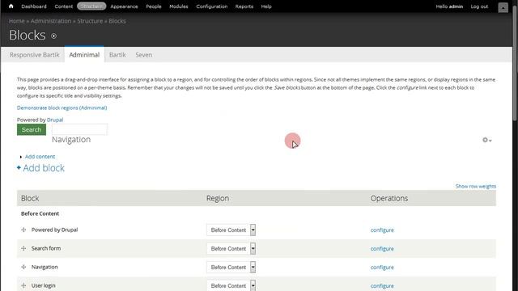Open region dropdown for Powered by Drupal
Screen dimensions: 518x291
coord(231,230)
